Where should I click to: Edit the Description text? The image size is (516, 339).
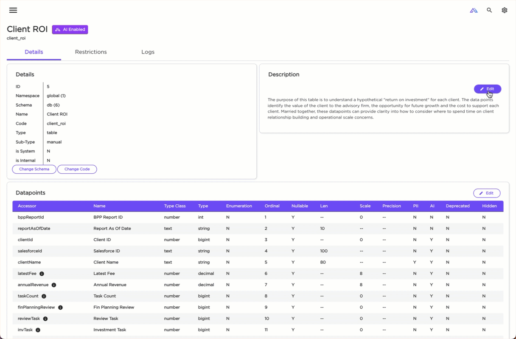pos(487,89)
